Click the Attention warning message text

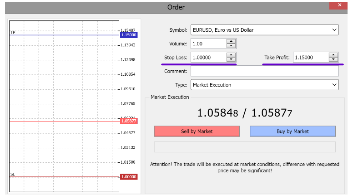(x=245, y=167)
